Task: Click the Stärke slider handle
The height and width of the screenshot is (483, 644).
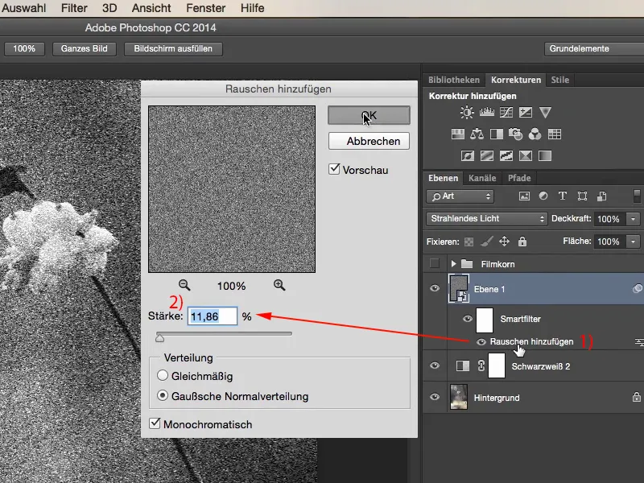Action: coord(159,337)
